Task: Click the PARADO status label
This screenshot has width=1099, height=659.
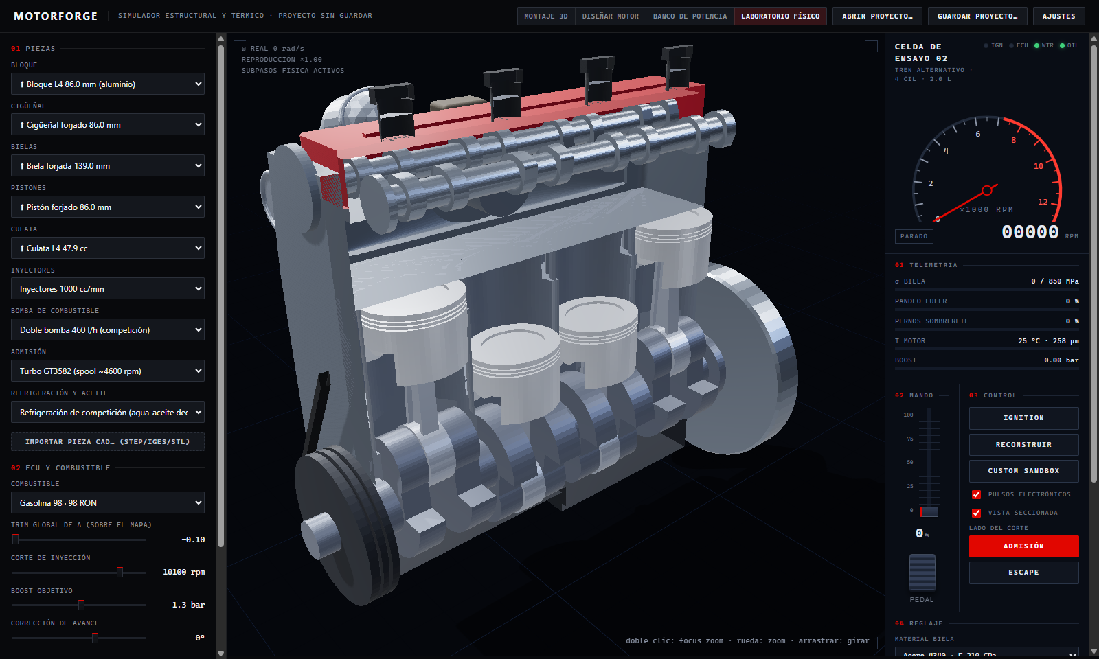Action: coord(914,236)
